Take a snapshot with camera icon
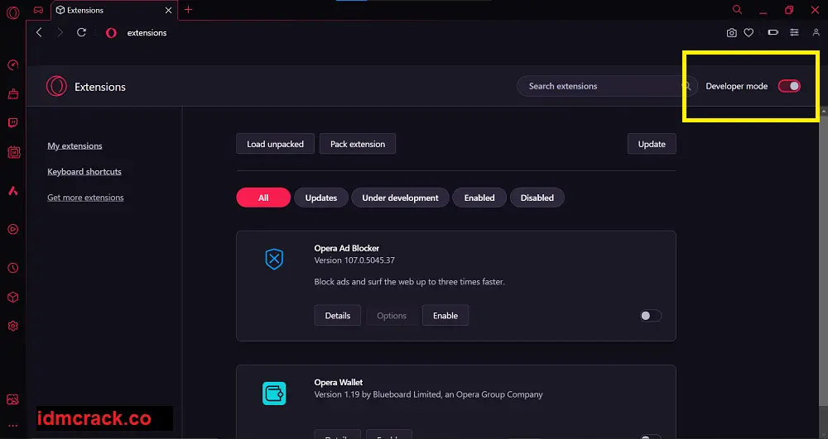This screenshot has width=828, height=439. click(x=731, y=33)
